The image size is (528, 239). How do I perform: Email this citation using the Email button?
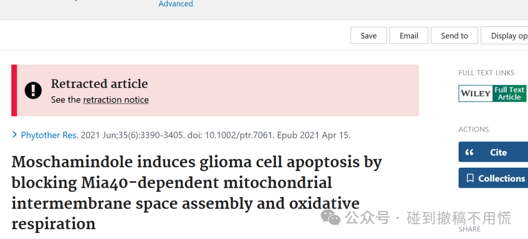point(409,36)
